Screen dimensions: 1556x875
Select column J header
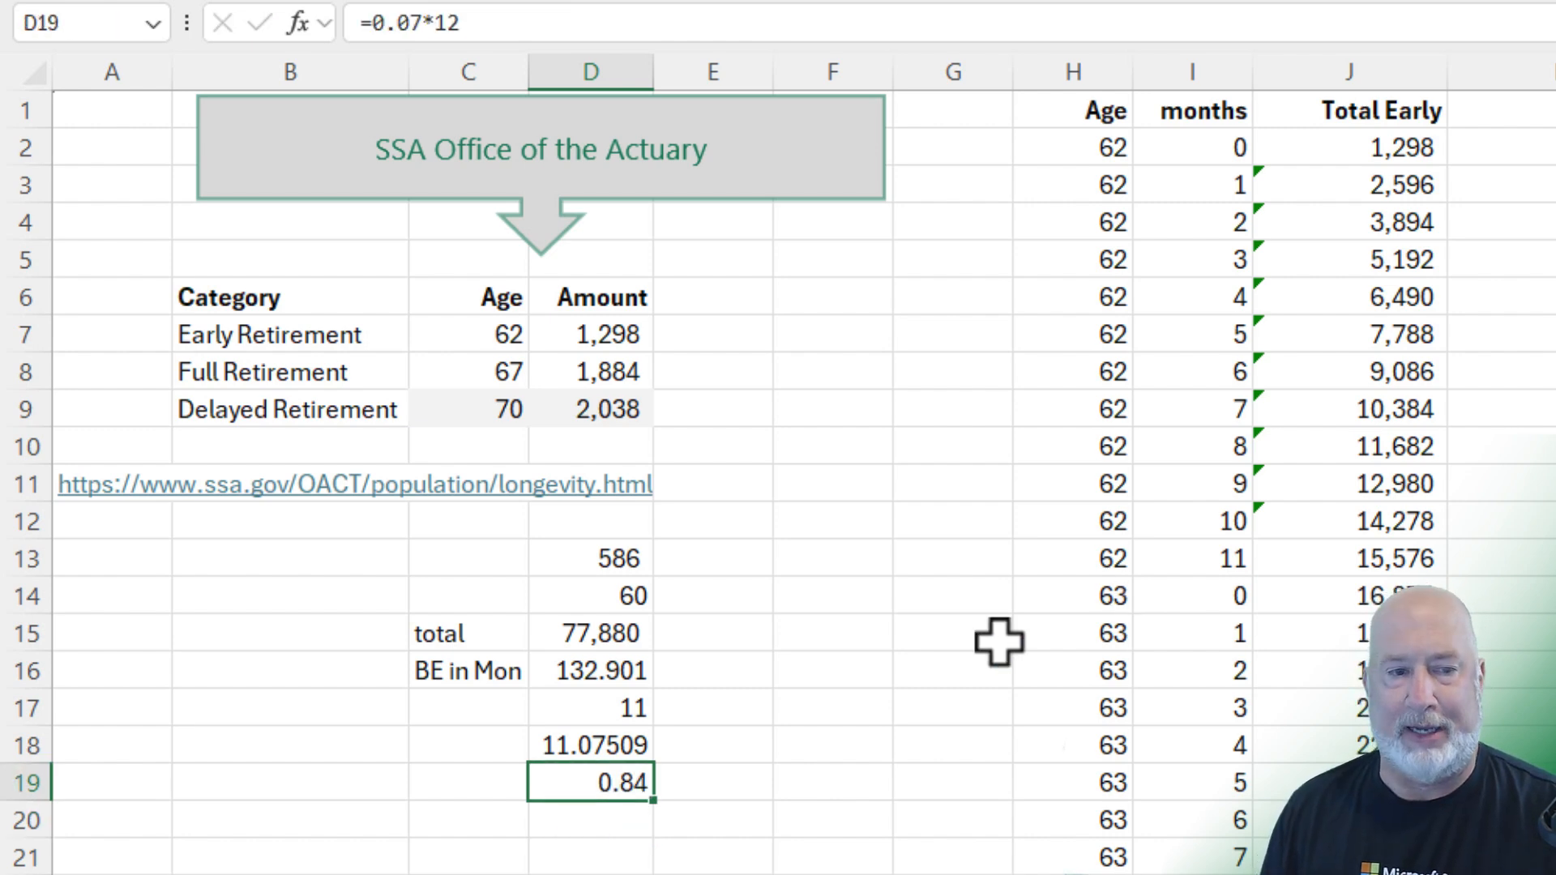coord(1349,72)
